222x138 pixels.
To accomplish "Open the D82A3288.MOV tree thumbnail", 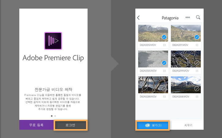I will coord(153,85).
